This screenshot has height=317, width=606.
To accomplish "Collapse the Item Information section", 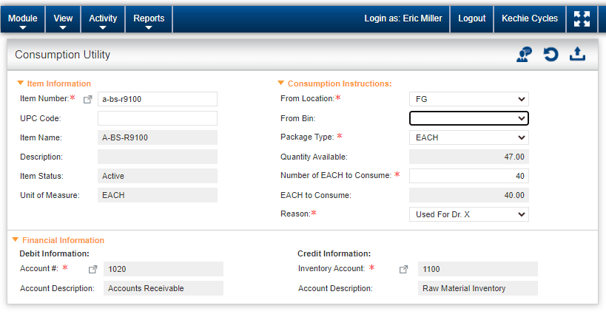I will point(21,83).
